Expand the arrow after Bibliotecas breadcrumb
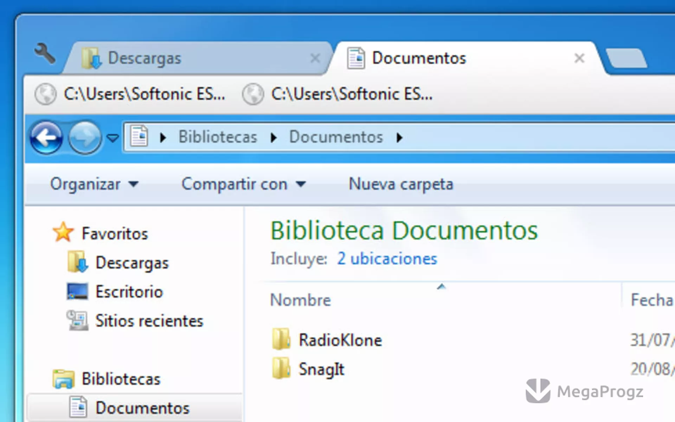Image resolution: width=675 pixels, height=422 pixels. (x=274, y=137)
